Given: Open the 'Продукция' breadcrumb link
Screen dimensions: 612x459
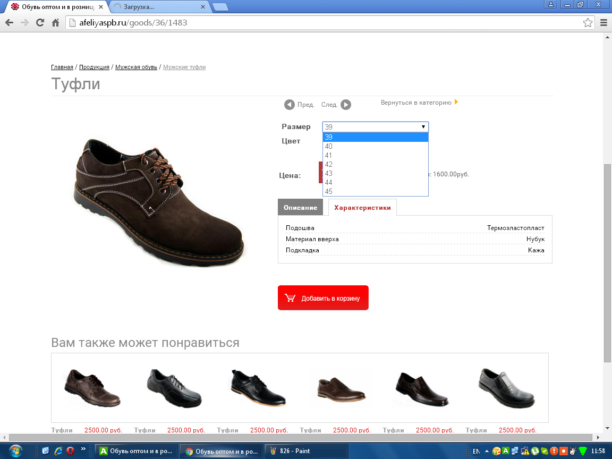Looking at the screenshot, I should pos(94,67).
